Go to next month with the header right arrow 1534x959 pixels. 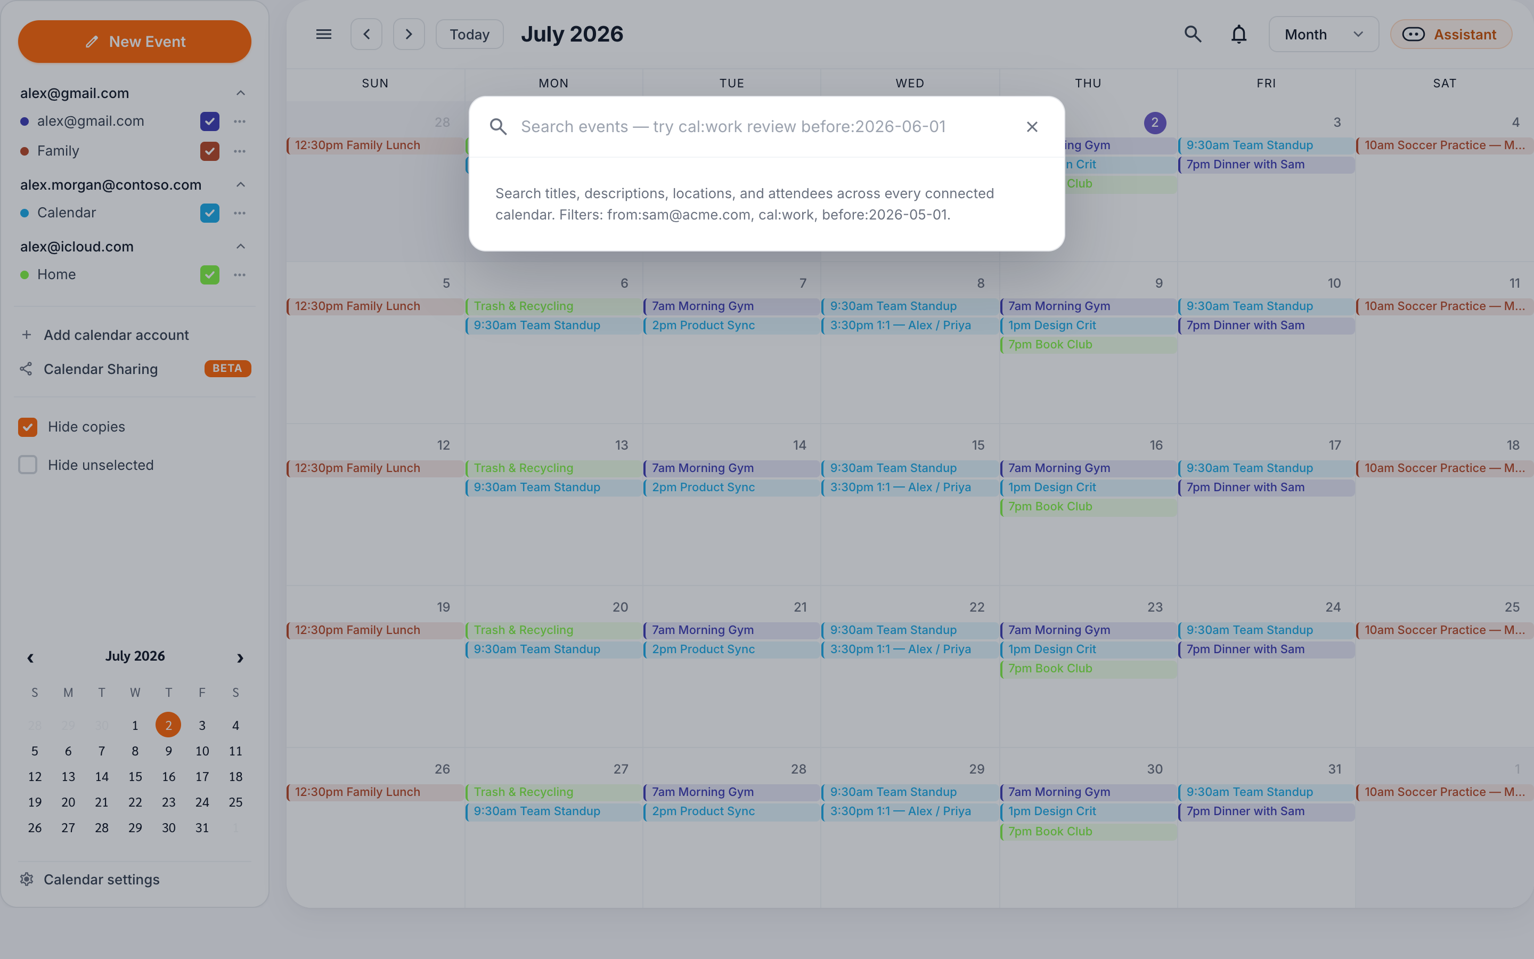(409, 34)
